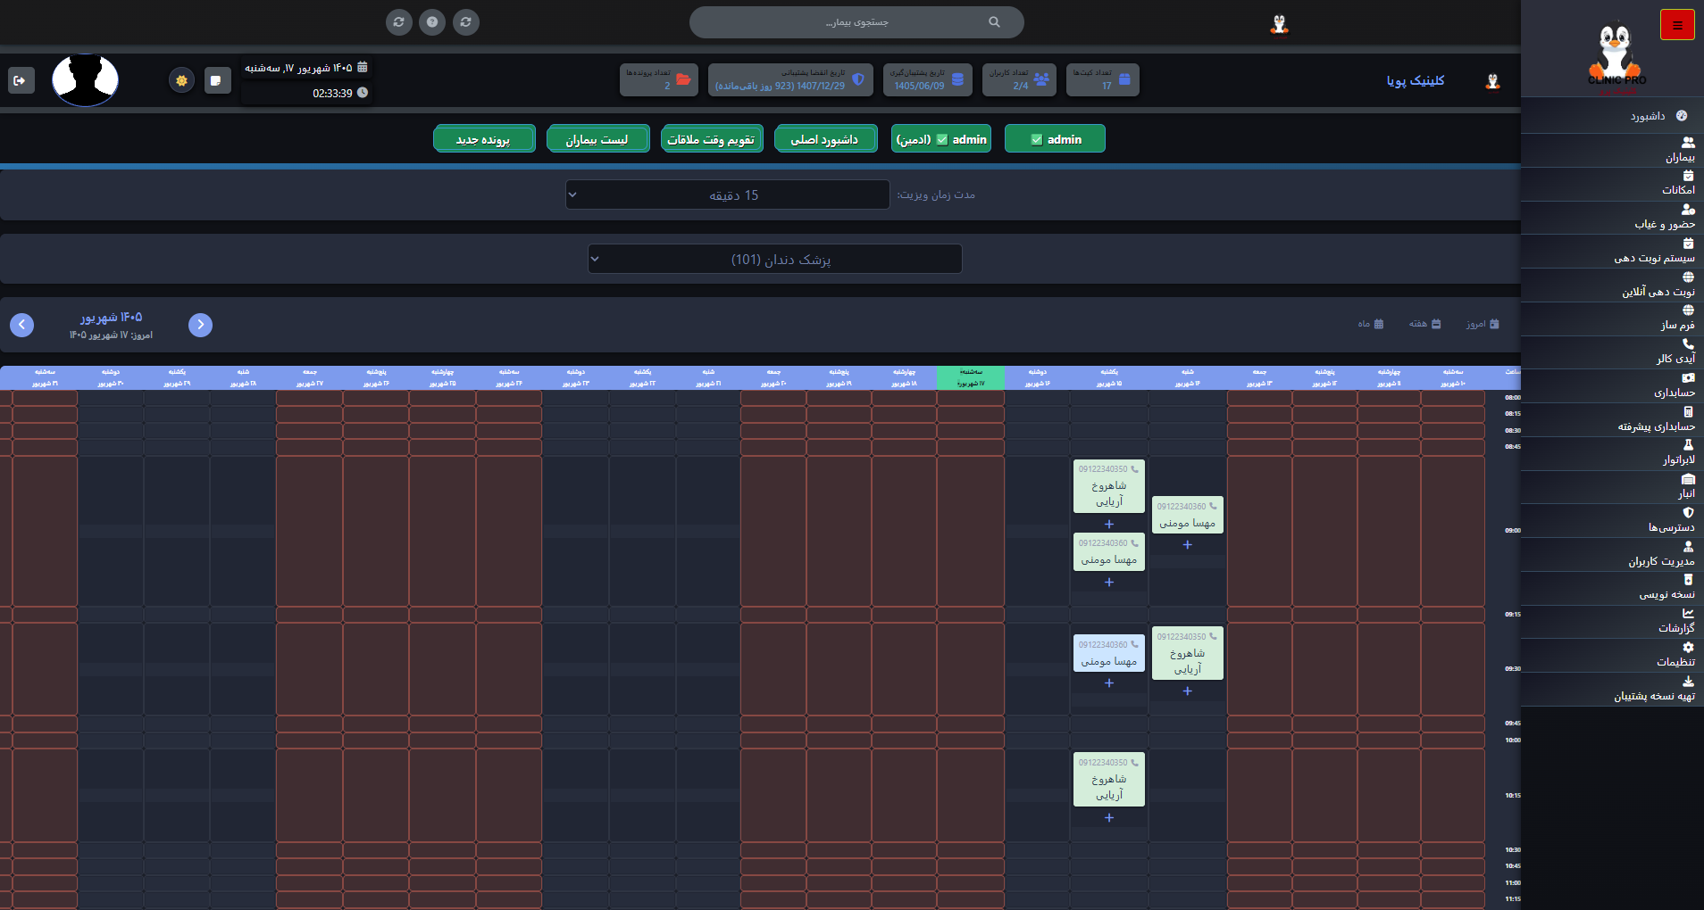This screenshot has width=1704, height=910.
Task: Click in the جستجوی بیمار search field
Action: pyautogui.click(x=856, y=22)
